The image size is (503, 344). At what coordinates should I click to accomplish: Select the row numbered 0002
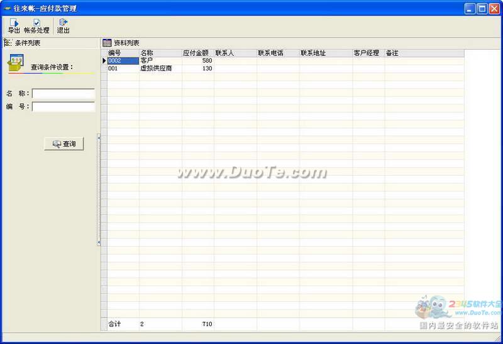(x=122, y=61)
